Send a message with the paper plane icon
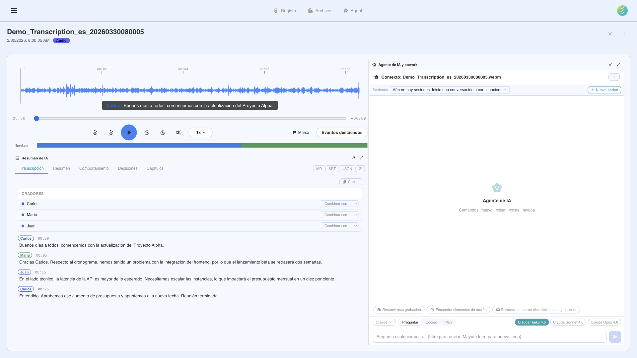 (615, 336)
